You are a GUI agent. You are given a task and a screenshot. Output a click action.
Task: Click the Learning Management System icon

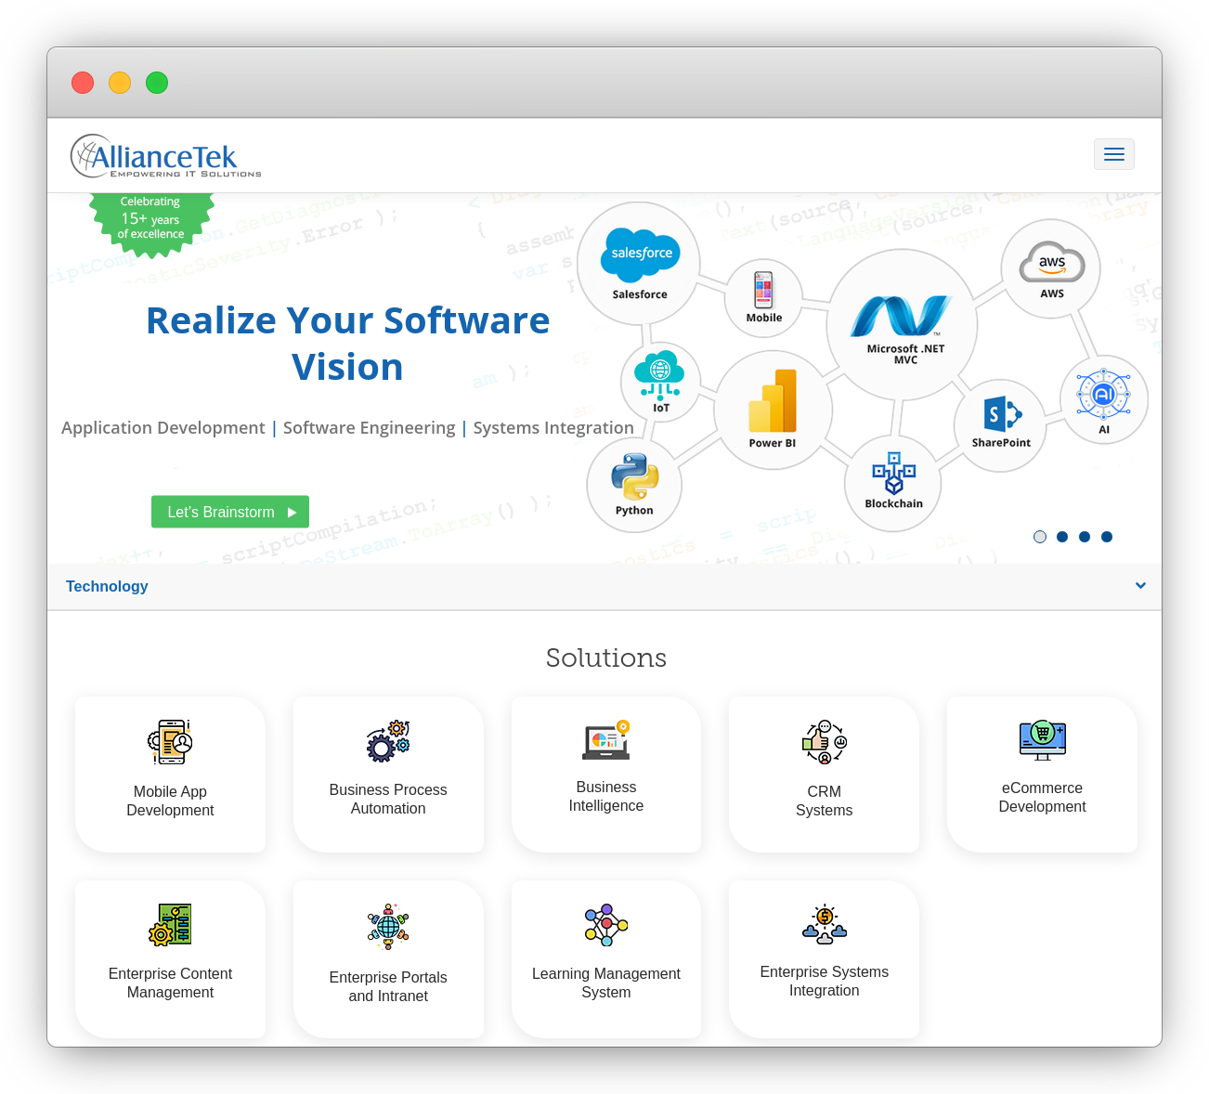[x=606, y=925]
